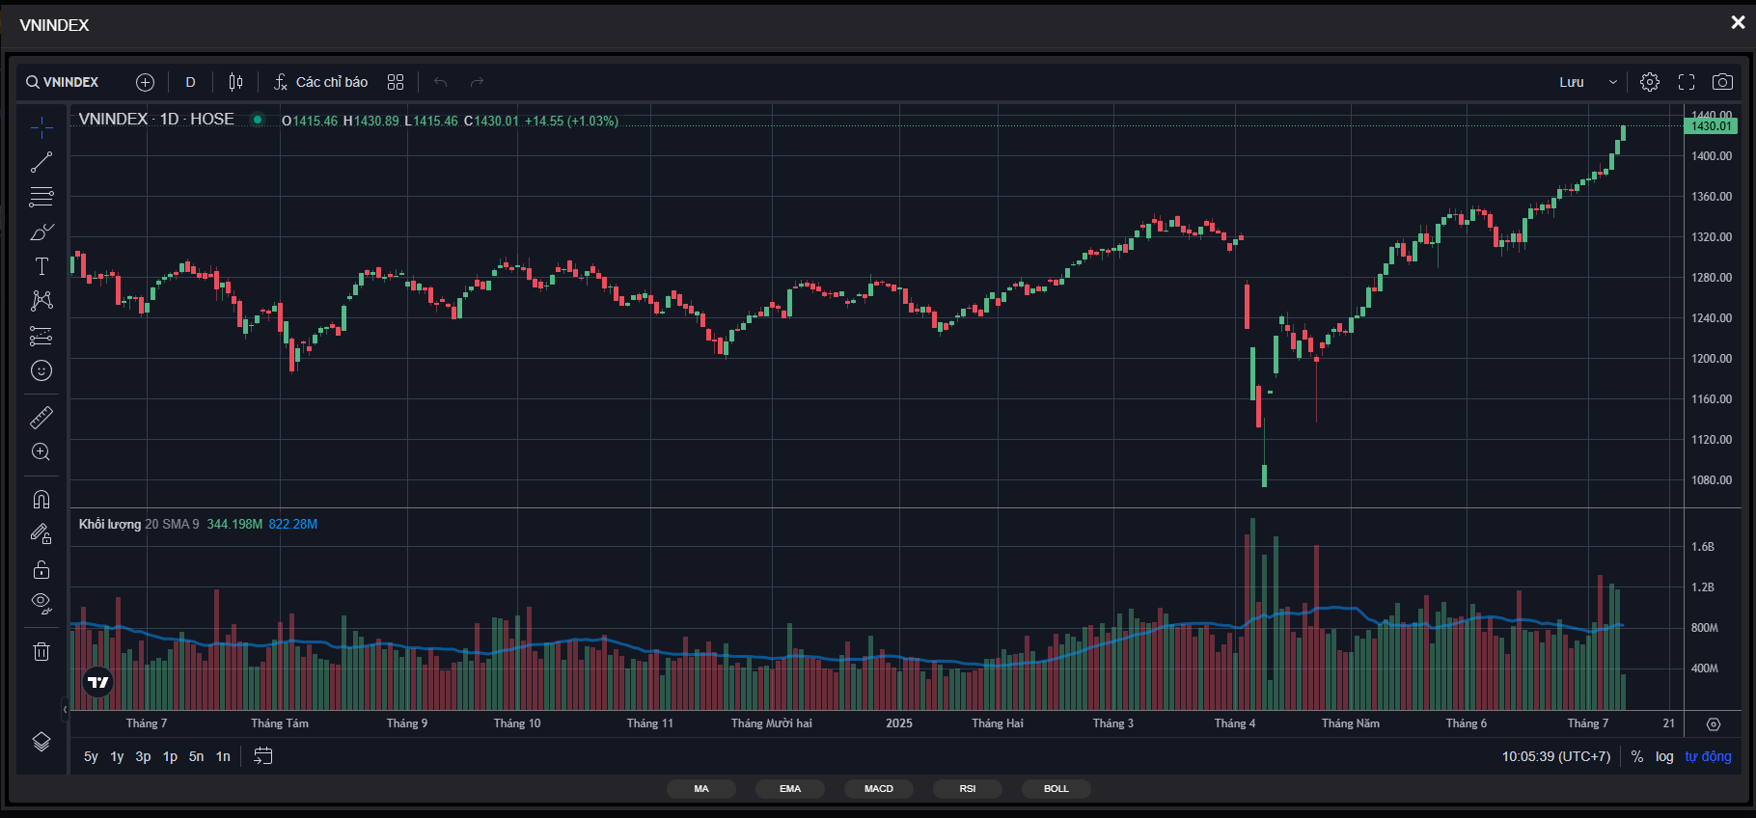Select the trend line drawing tool
The image size is (1756, 818).
click(x=41, y=162)
